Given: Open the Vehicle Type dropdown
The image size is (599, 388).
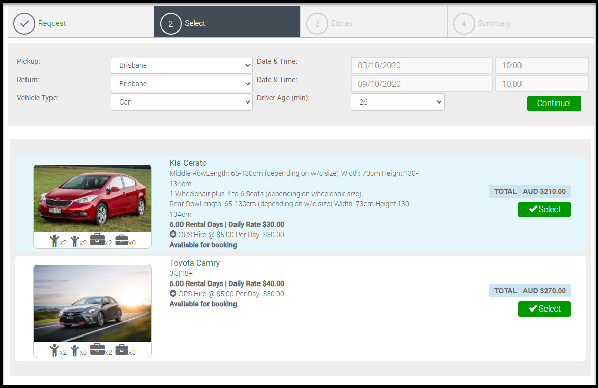Looking at the screenshot, I should [x=181, y=102].
